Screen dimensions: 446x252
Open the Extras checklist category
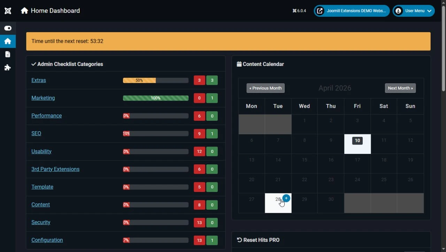[39, 80]
